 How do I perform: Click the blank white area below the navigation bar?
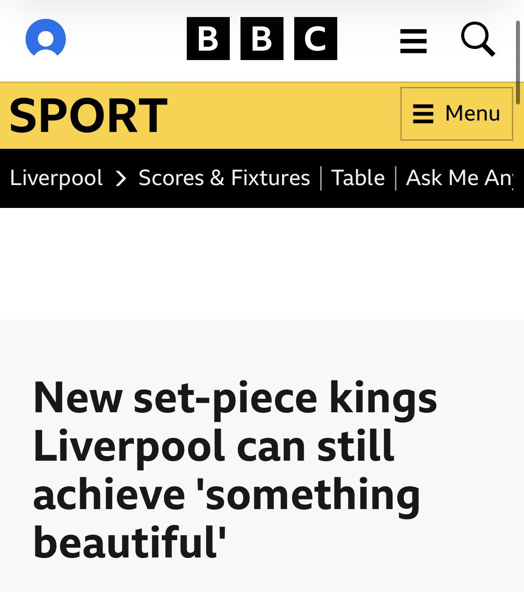tap(262, 263)
